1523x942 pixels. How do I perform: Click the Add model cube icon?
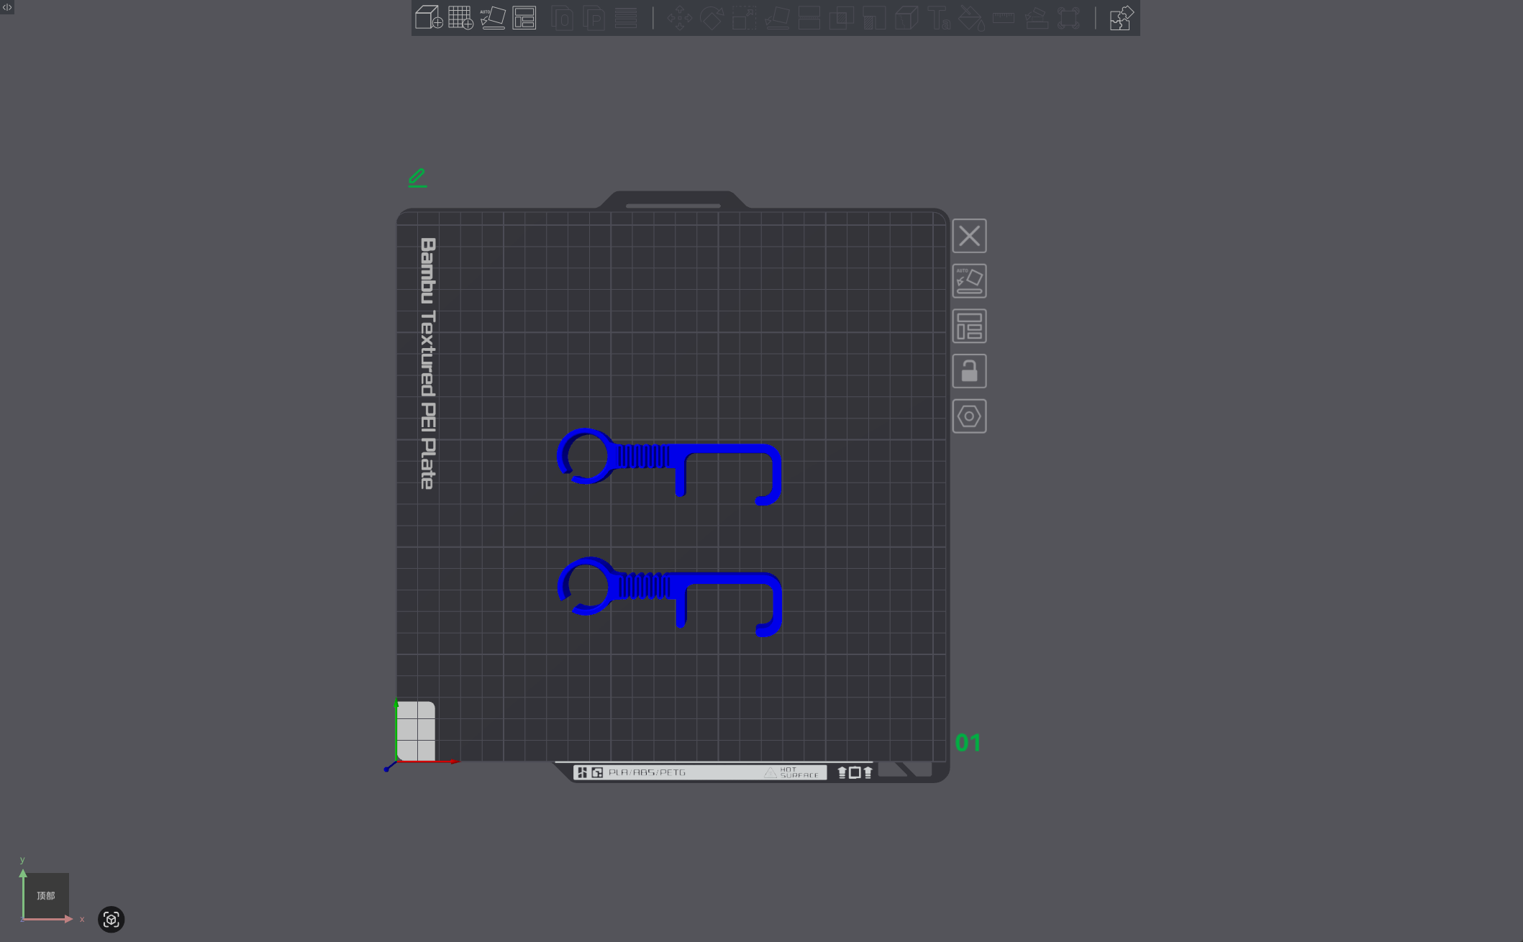[x=429, y=17]
